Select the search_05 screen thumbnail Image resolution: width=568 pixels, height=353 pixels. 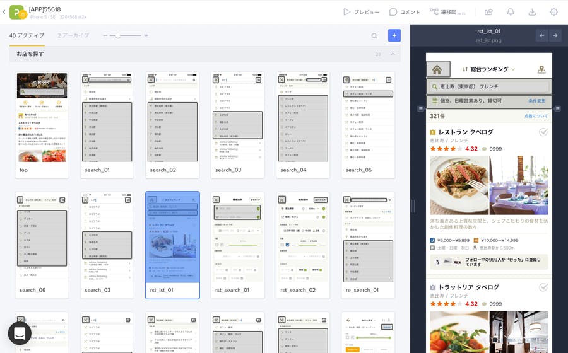click(368, 125)
